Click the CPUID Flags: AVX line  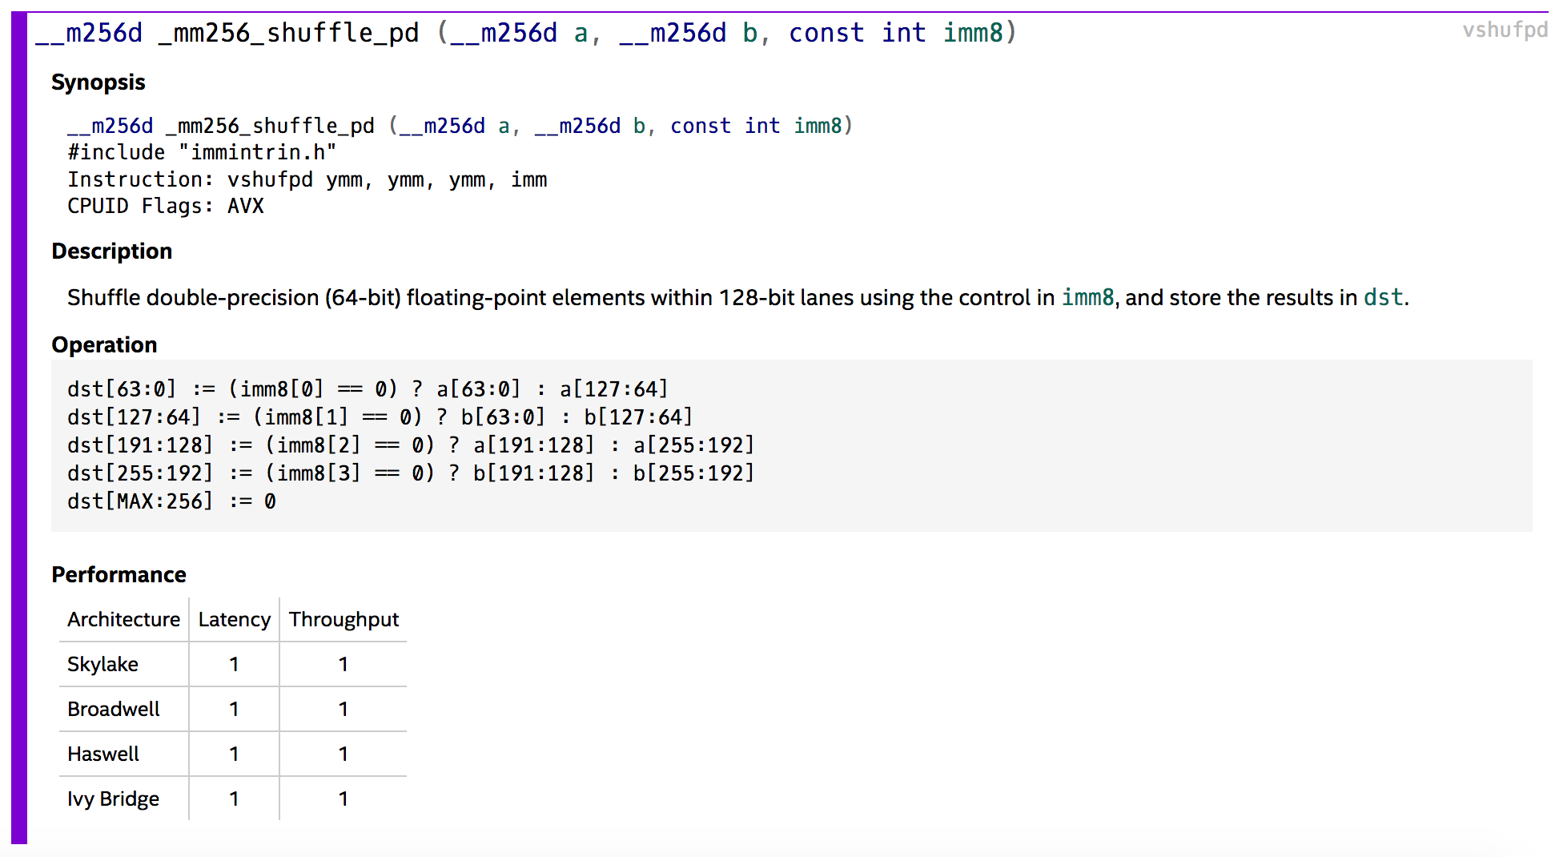pyautogui.click(x=165, y=207)
